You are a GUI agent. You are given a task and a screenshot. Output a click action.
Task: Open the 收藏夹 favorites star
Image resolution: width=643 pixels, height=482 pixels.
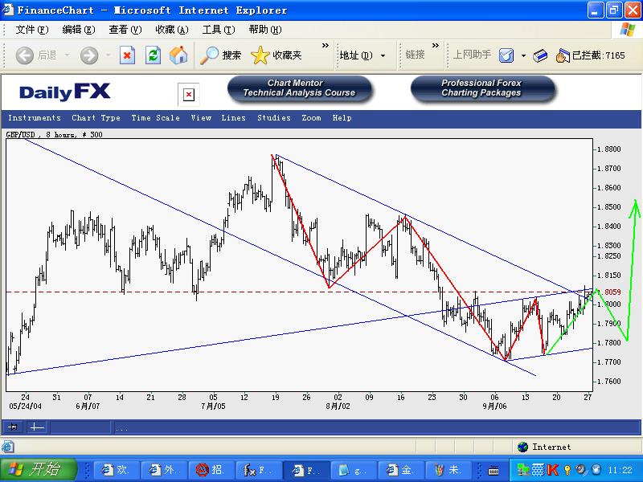coord(276,55)
